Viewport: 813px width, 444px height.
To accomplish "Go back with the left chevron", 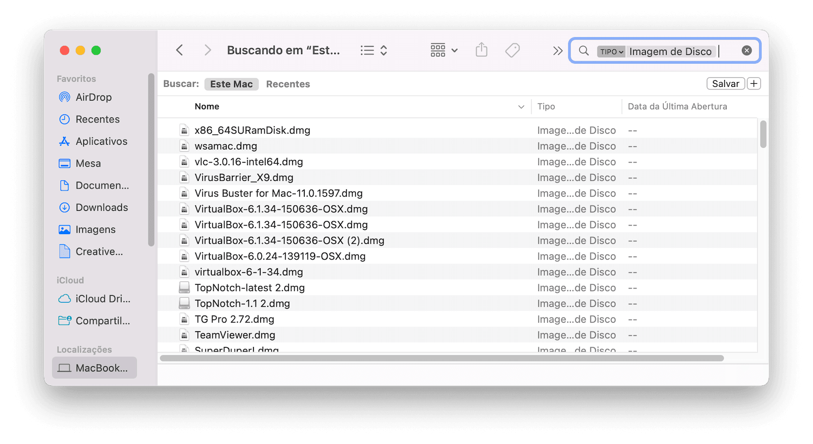I will (179, 50).
